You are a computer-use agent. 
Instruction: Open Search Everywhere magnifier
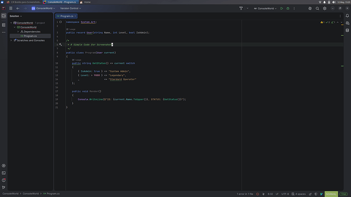click(x=317, y=9)
